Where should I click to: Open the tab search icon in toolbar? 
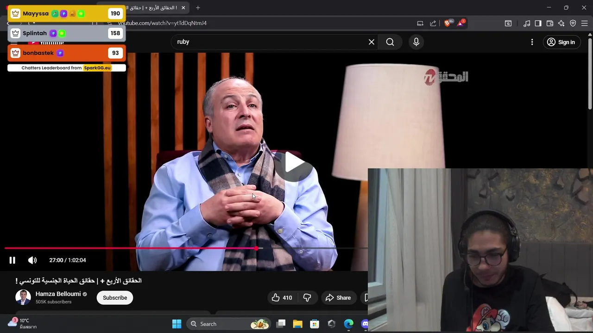click(508, 23)
